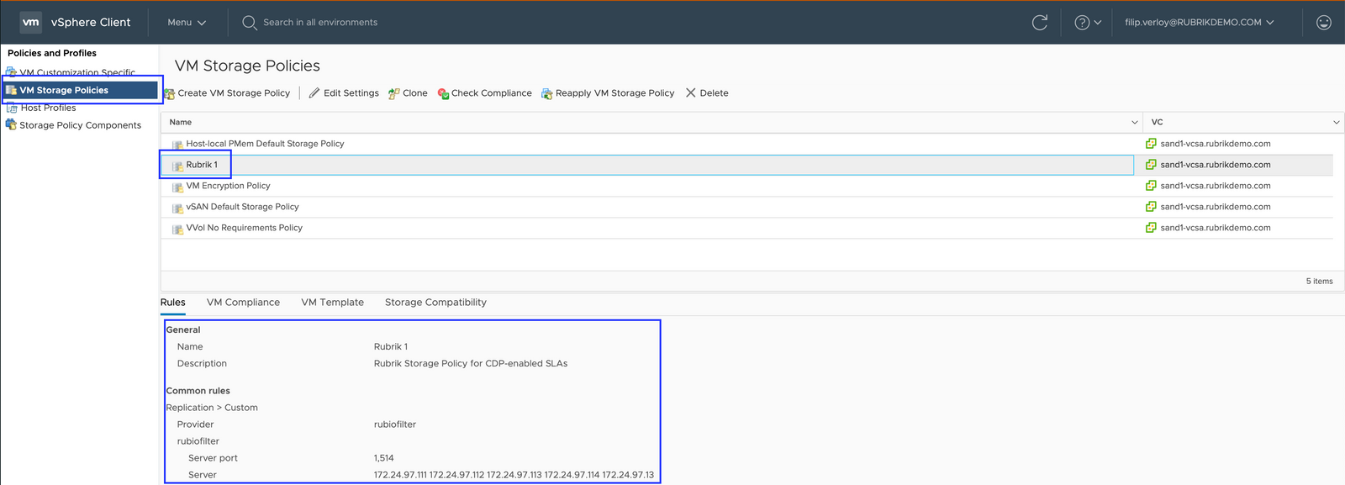Click the Clone icon
The height and width of the screenshot is (485, 1345).
click(x=393, y=93)
